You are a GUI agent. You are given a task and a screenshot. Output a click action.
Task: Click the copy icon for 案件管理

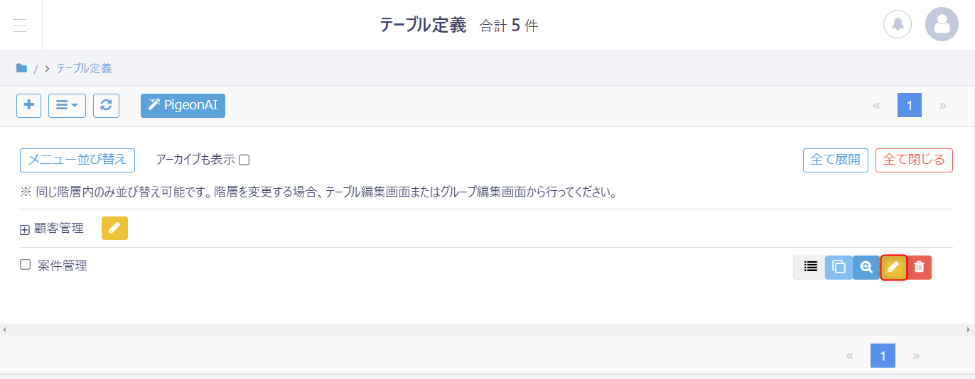pos(839,267)
